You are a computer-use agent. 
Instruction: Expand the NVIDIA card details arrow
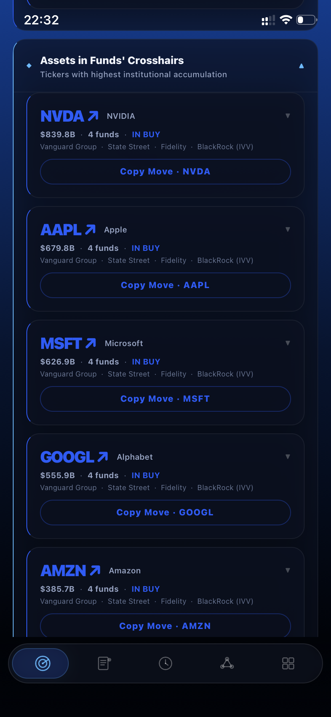[287, 116]
